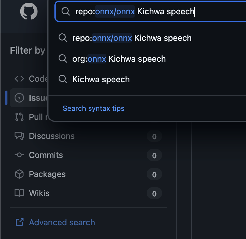Click the Issues filter circle icon
The width and height of the screenshot is (246, 239).
pyautogui.click(x=19, y=98)
